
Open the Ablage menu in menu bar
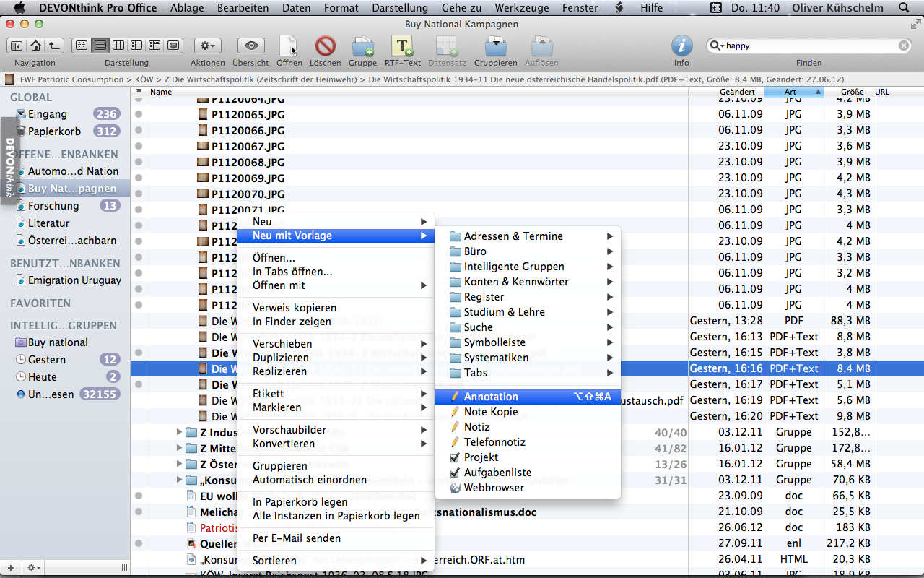188,8
